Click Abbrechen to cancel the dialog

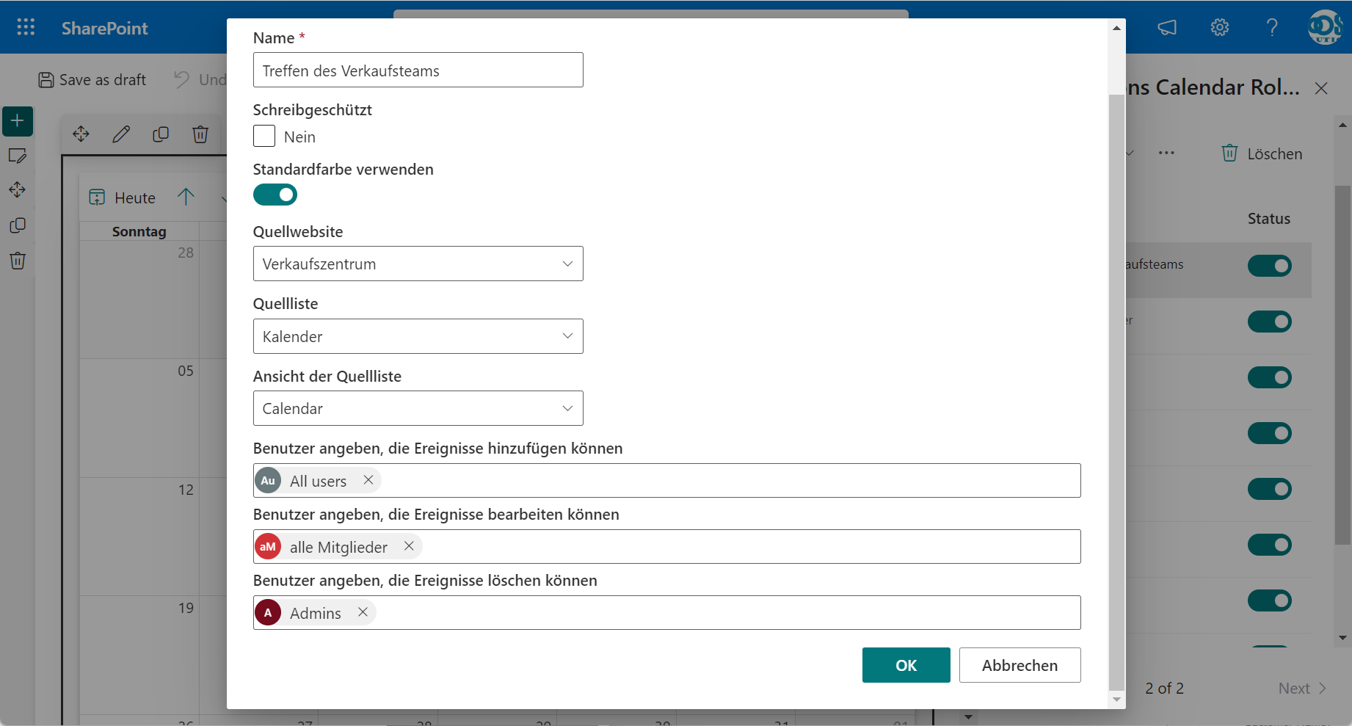pyautogui.click(x=1020, y=665)
